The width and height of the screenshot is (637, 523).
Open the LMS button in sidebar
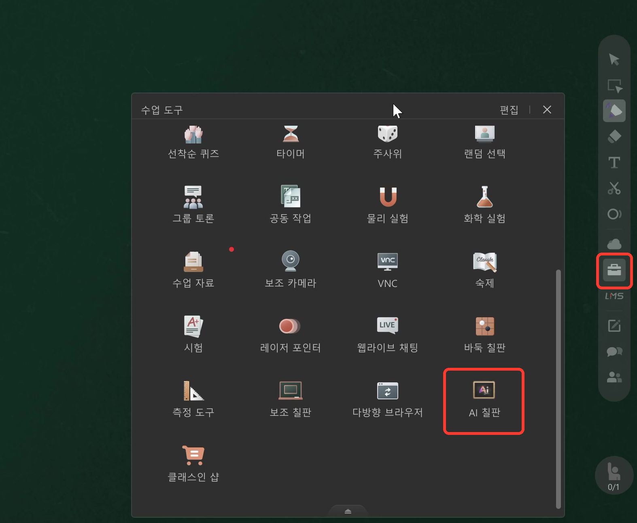coord(614,296)
